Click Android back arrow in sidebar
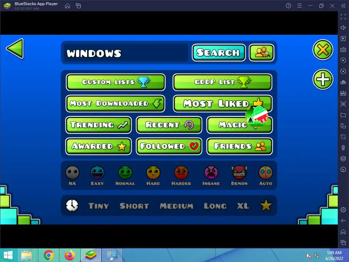The image size is (349, 262). 343,221
